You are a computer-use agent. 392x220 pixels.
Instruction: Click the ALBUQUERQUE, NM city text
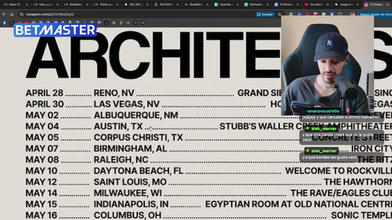tap(136, 115)
